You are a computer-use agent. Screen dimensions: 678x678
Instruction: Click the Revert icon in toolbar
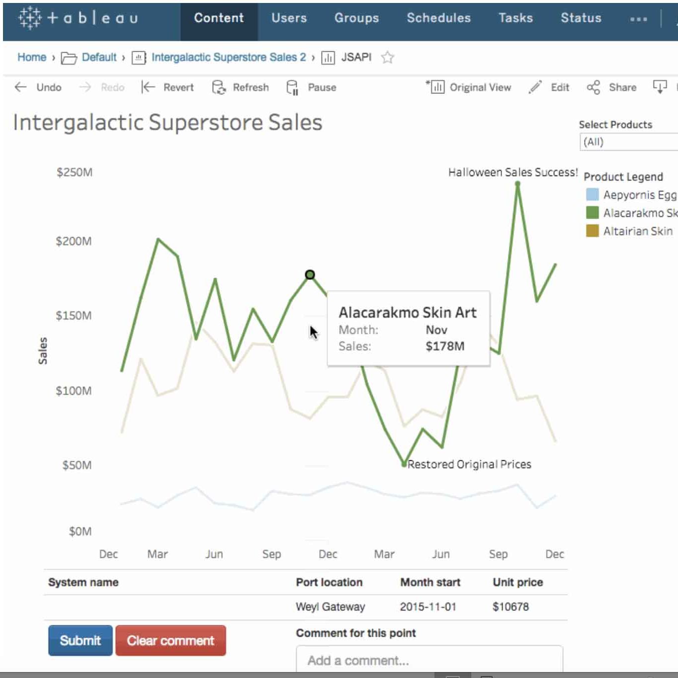(148, 87)
